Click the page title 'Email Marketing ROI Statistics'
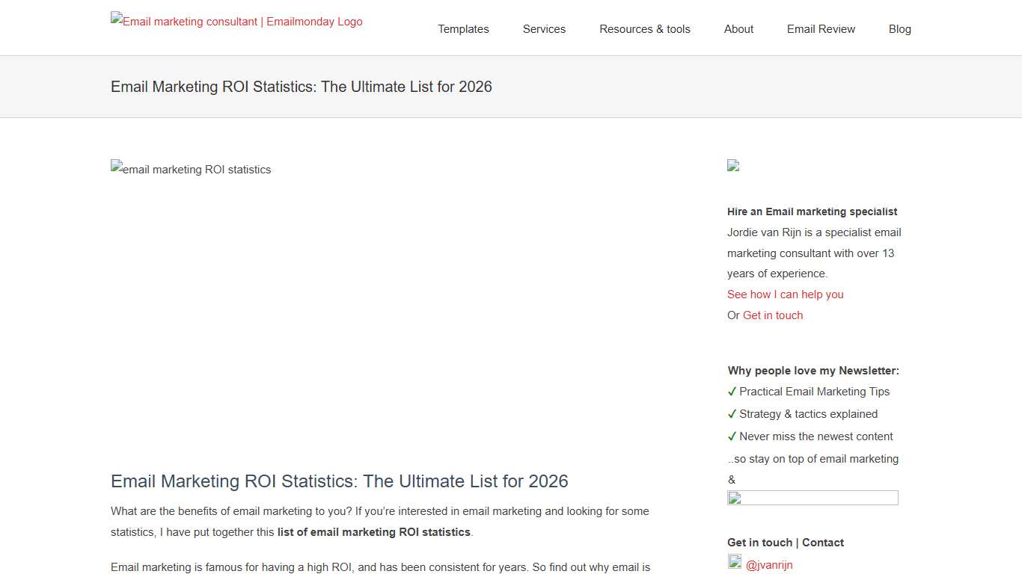The width and height of the screenshot is (1022, 574). pyautogui.click(x=301, y=87)
